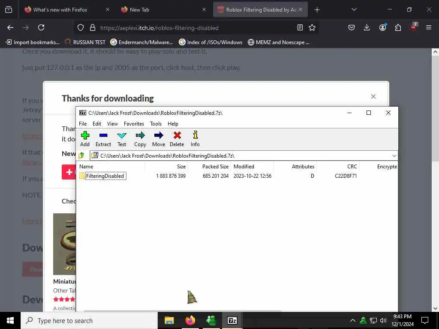Screen dimensions: 439x329
Task: Open Firefox downloads panel
Action: [x=367, y=27]
